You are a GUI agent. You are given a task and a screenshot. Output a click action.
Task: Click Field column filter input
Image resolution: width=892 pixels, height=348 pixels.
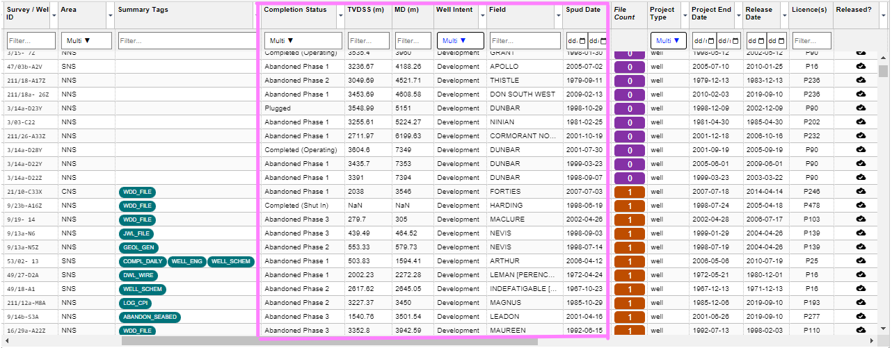coord(525,41)
